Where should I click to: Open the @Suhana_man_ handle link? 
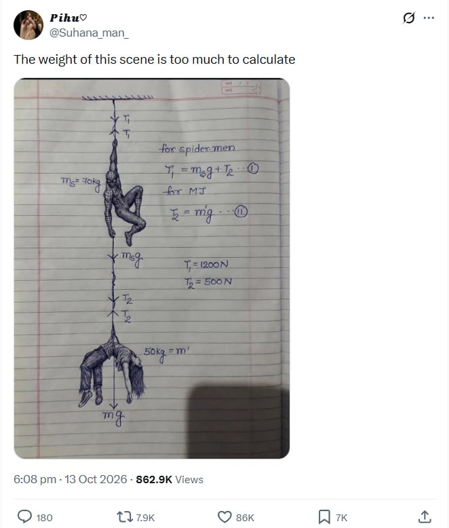(90, 33)
